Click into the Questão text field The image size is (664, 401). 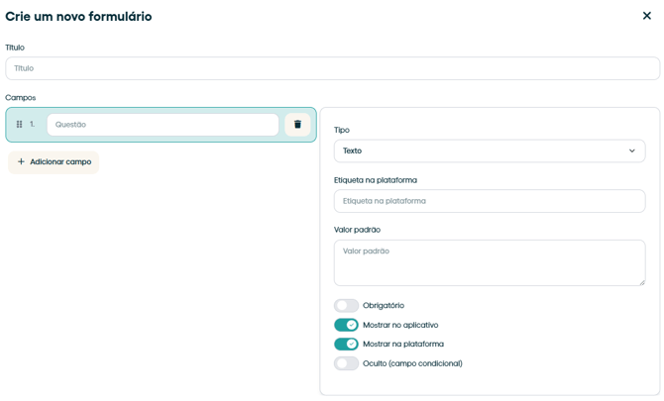coord(163,125)
